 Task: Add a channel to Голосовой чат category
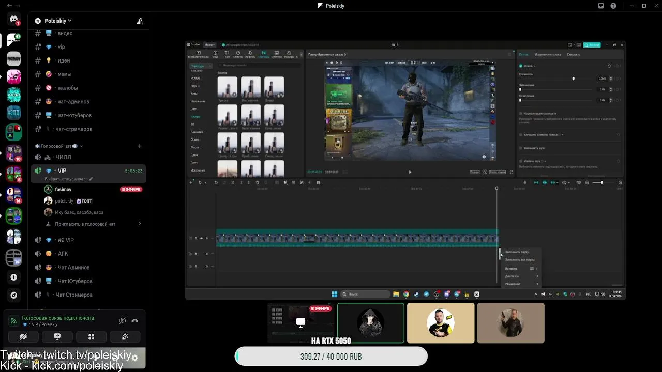[x=140, y=146]
